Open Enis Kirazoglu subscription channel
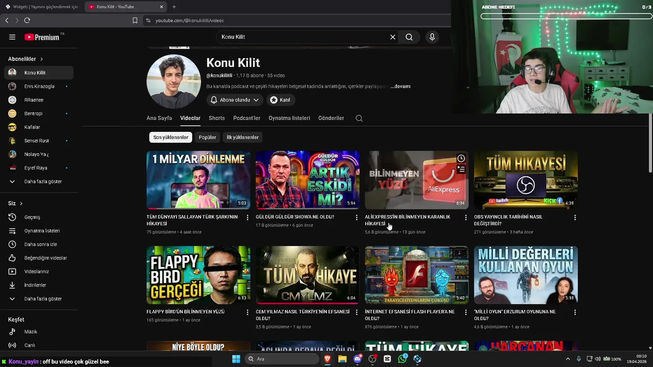 pyautogui.click(x=39, y=87)
